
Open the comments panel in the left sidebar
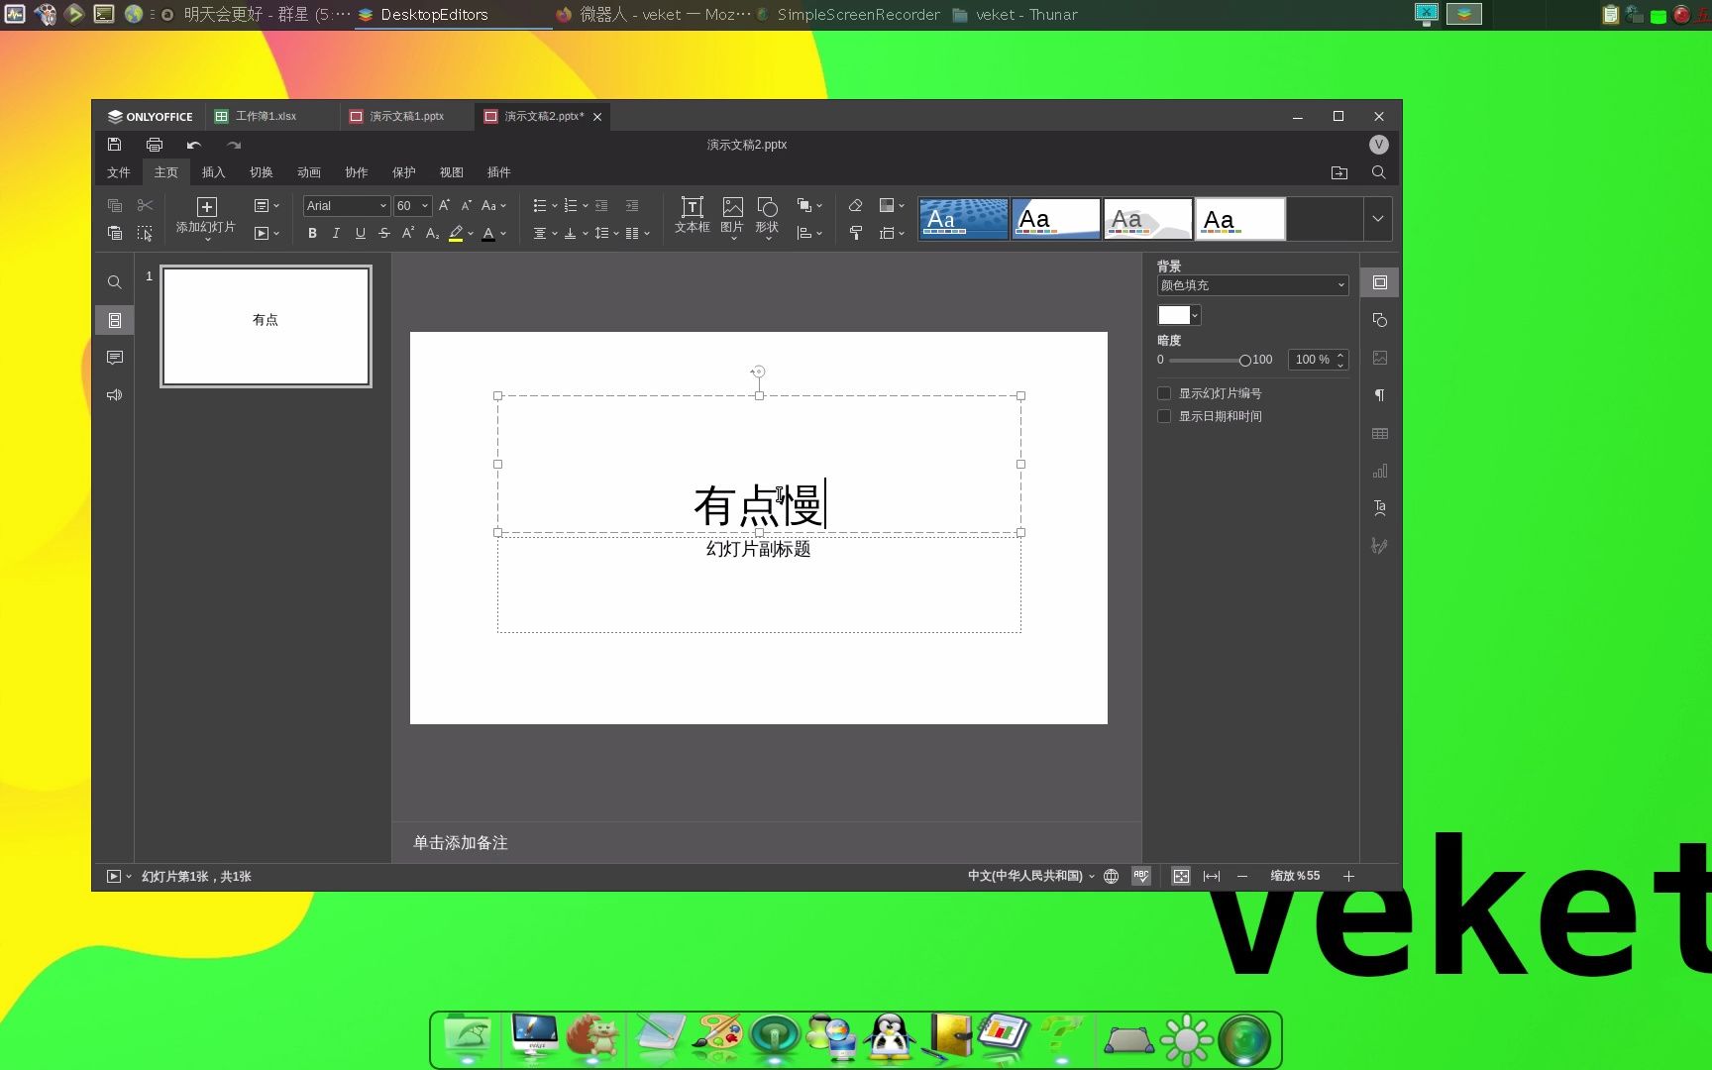pyautogui.click(x=114, y=358)
